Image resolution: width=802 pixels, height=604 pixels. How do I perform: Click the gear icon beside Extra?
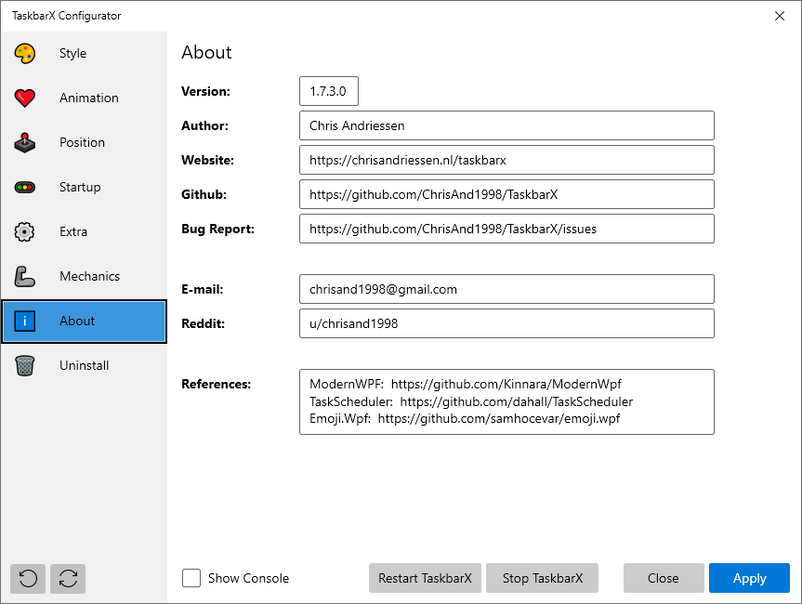pyautogui.click(x=24, y=231)
